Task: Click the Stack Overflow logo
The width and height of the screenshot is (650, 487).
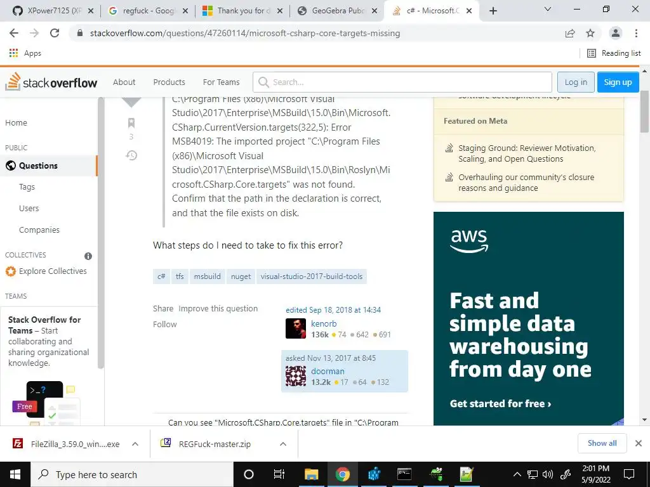Action: pyautogui.click(x=51, y=82)
